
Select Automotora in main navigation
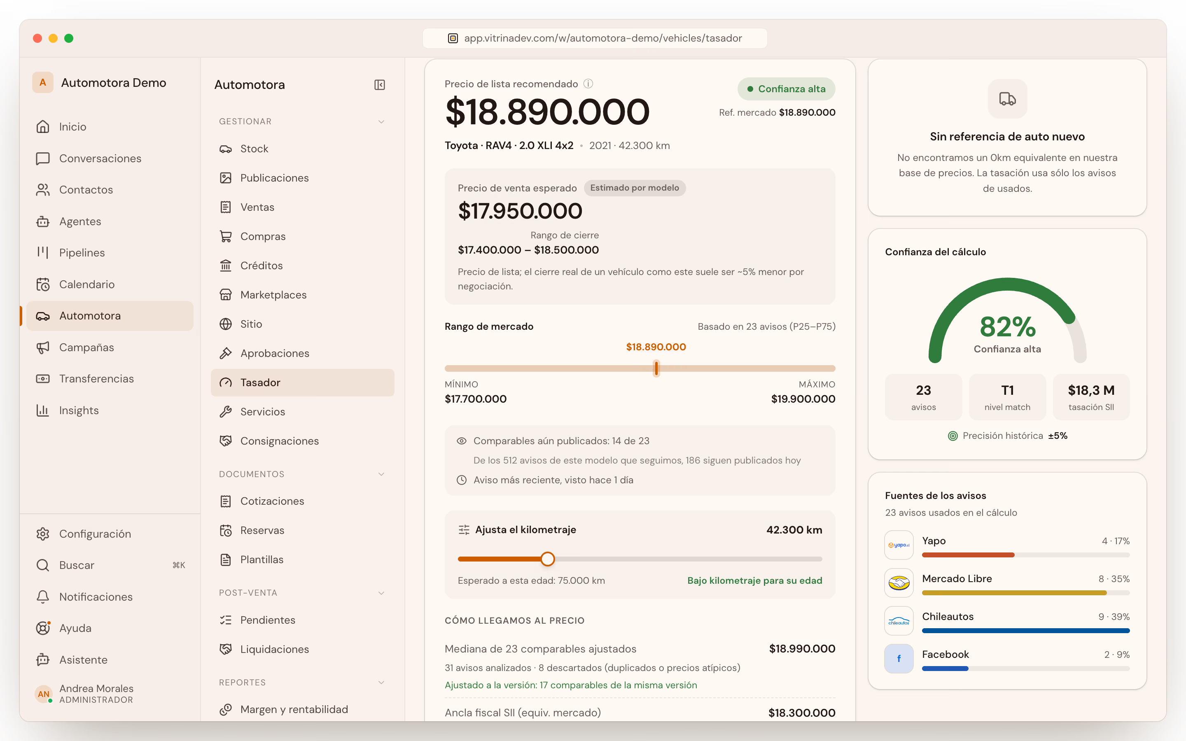[x=110, y=316]
